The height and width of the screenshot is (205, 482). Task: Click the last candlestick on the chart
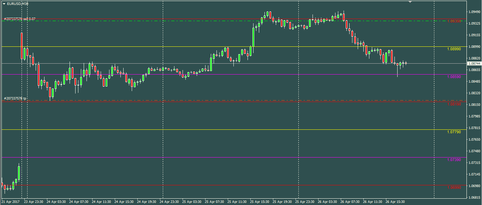click(x=406, y=63)
